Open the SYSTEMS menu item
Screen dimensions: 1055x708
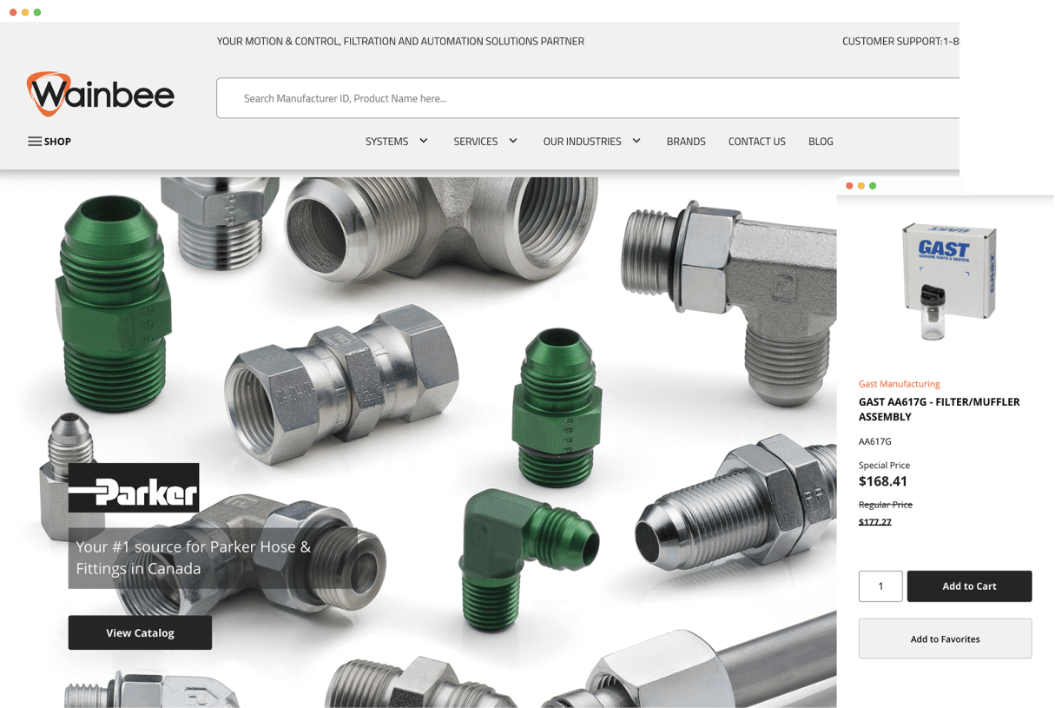[x=386, y=142]
